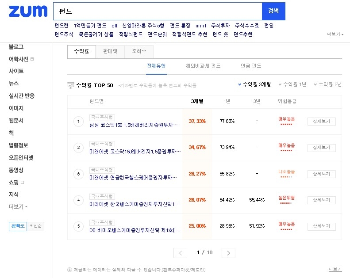Open fund 삼성 코스닥150 1.5배레버리지
The width and height of the screenshot is (350, 278).
click(134, 125)
